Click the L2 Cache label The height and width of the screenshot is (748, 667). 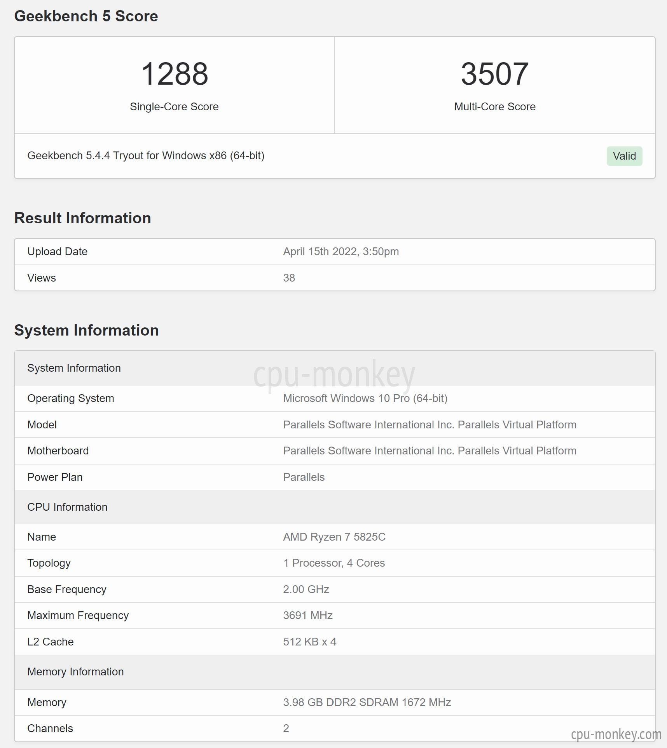pyautogui.click(x=51, y=642)
